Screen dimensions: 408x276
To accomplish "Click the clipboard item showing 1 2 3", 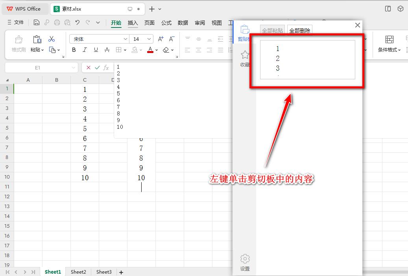I will click(308, 59).
